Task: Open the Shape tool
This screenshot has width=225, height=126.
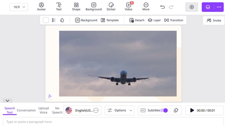Action: pyautogui.click(x=76, y=7)
